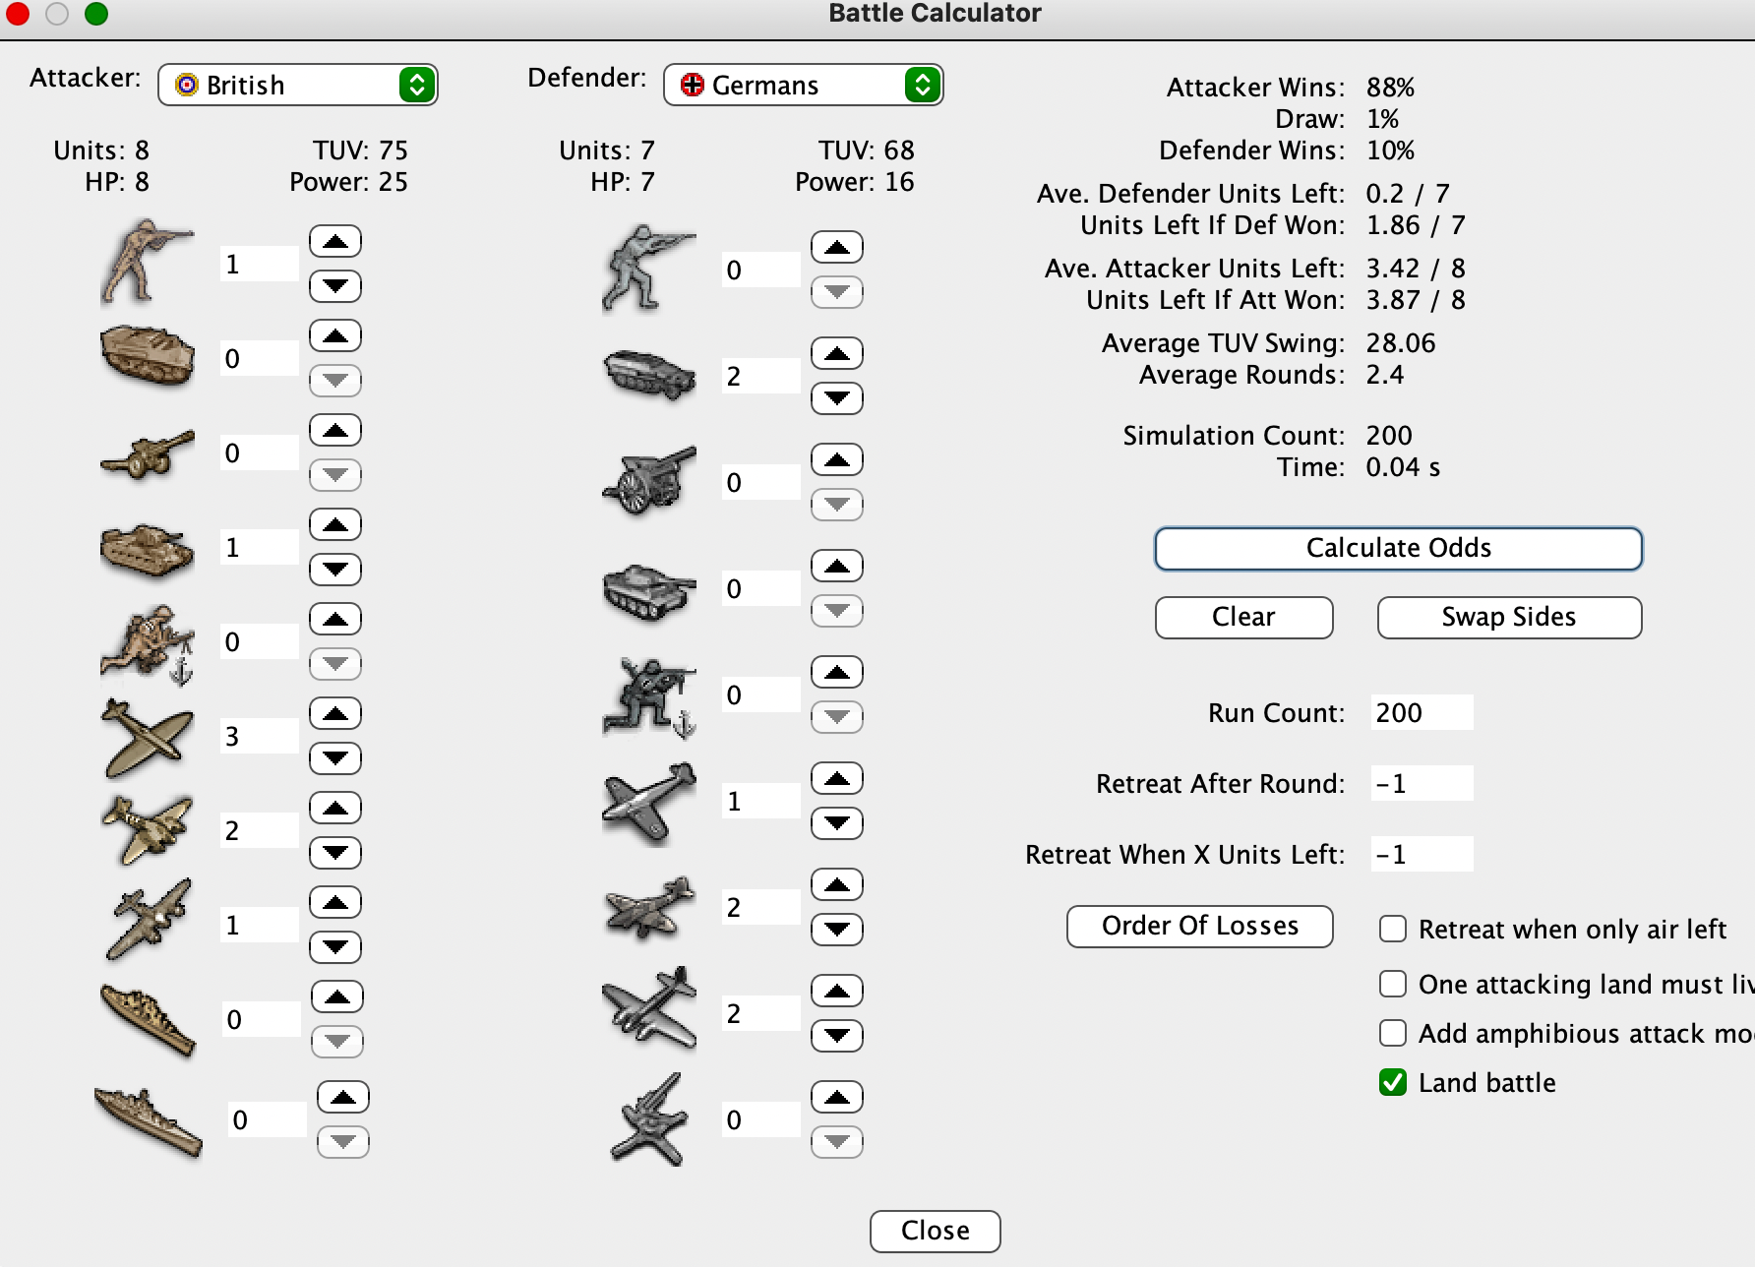Decrease German halftrack count
Screen dimensions: 1755x1267
[x=837, y=398]
